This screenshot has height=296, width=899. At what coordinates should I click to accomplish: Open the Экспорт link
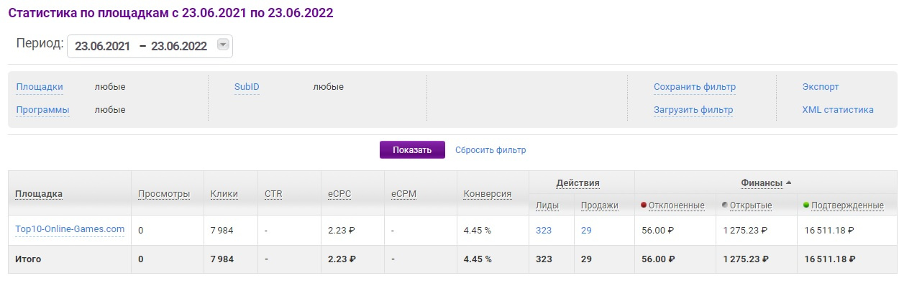click(x=821, y=87)
